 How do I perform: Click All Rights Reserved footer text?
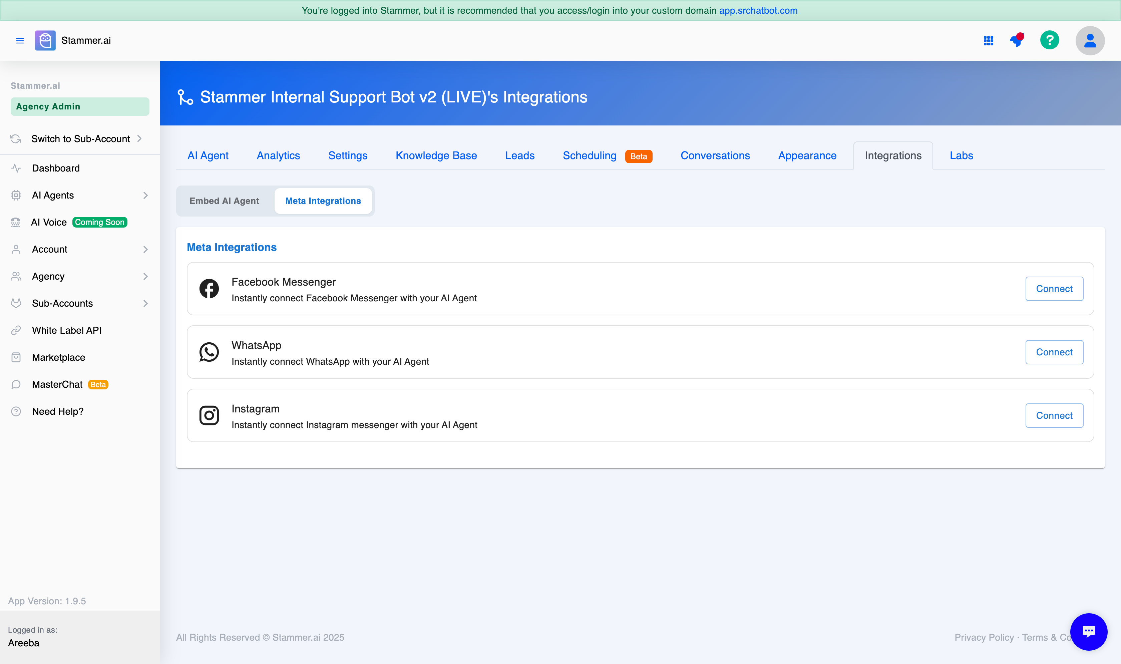[260, 637]
